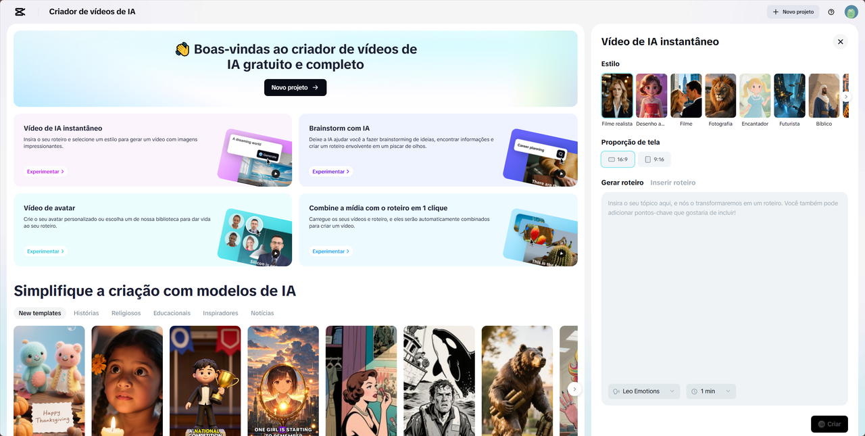Select the Futurista style
Screen dimensions: 865x436
[x=789, y=95]
